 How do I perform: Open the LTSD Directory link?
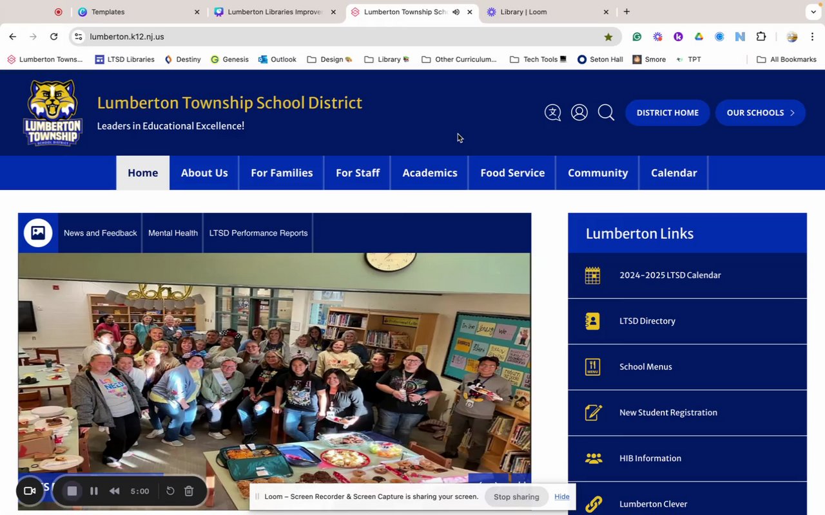click(x=647, y=321)
